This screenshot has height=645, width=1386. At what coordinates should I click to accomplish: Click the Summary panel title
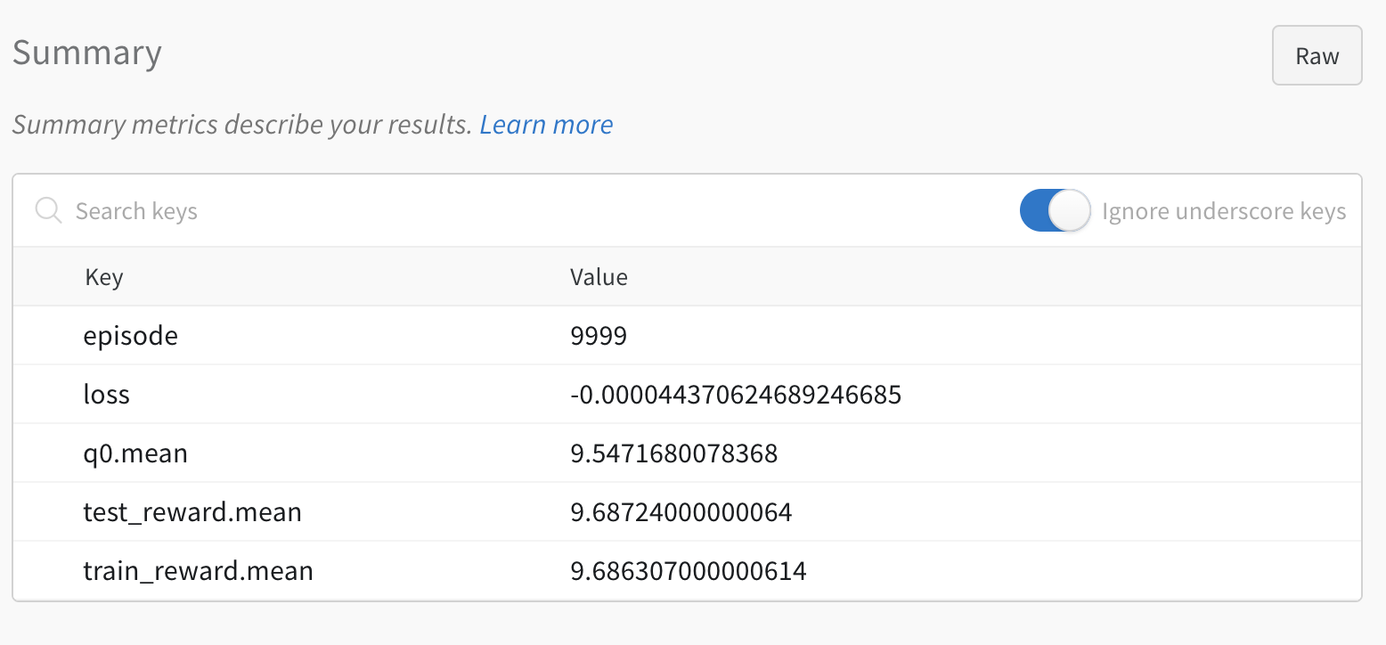click(86, 53)
